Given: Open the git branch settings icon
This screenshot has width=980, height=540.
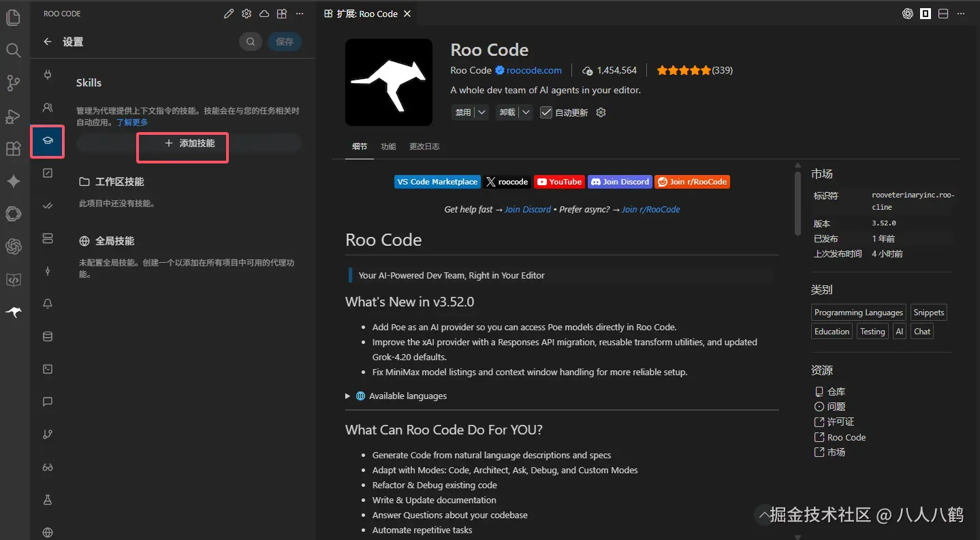Looking at the screenshot, I should pyautogui.click(x=48, y=434).
